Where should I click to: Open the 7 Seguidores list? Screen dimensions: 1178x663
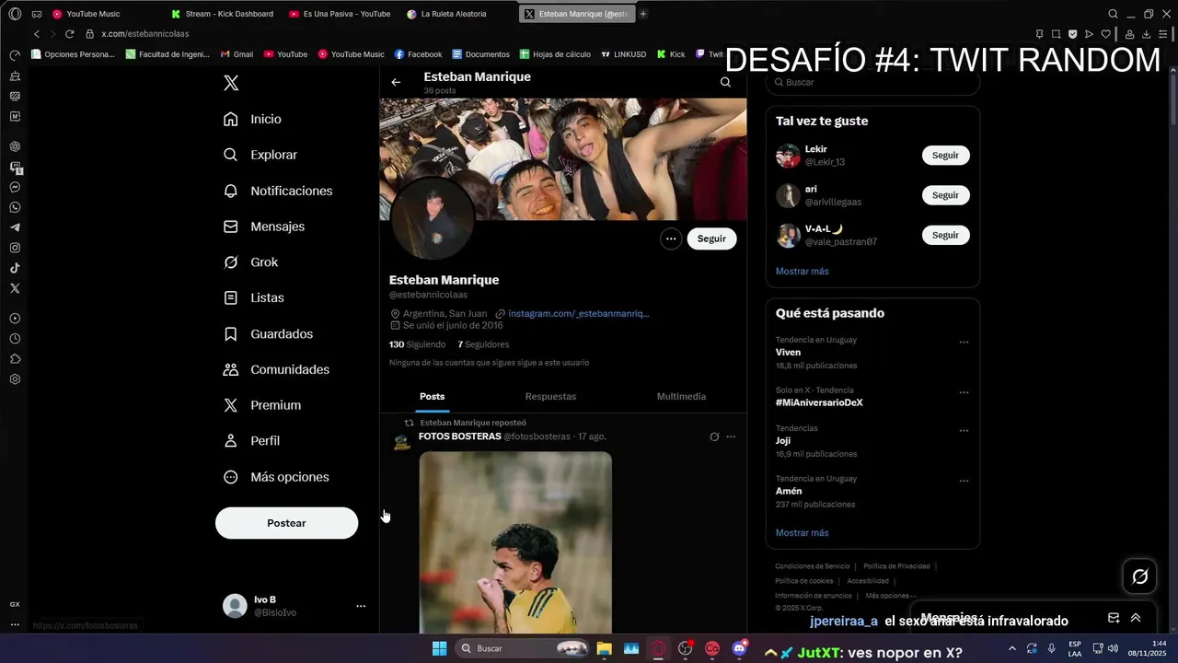(483, 344)
